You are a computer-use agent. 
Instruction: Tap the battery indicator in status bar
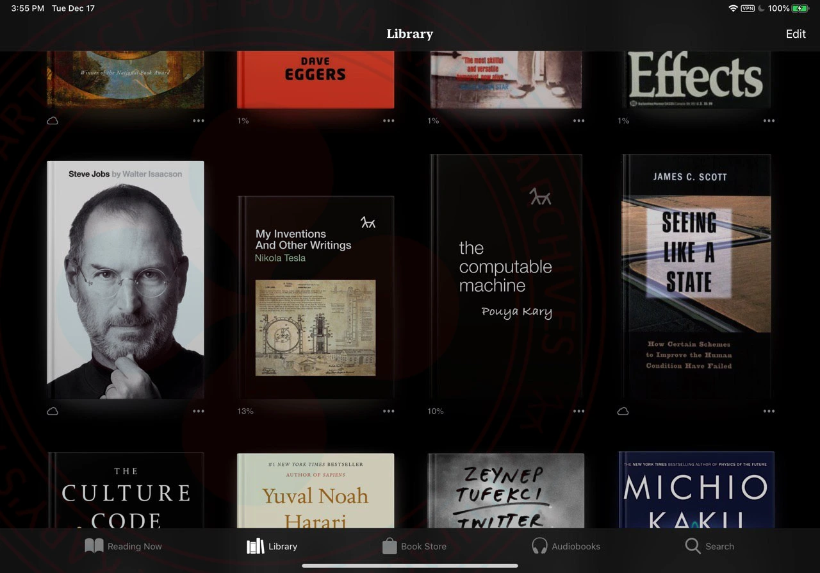tap(800, 8)
